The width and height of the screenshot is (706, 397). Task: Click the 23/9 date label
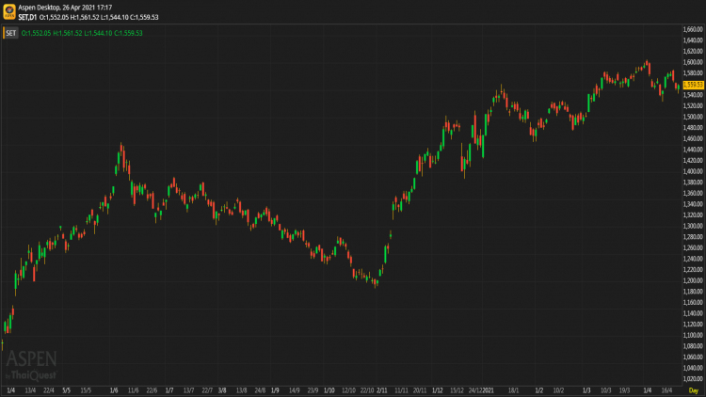click(x=313, y=390)
